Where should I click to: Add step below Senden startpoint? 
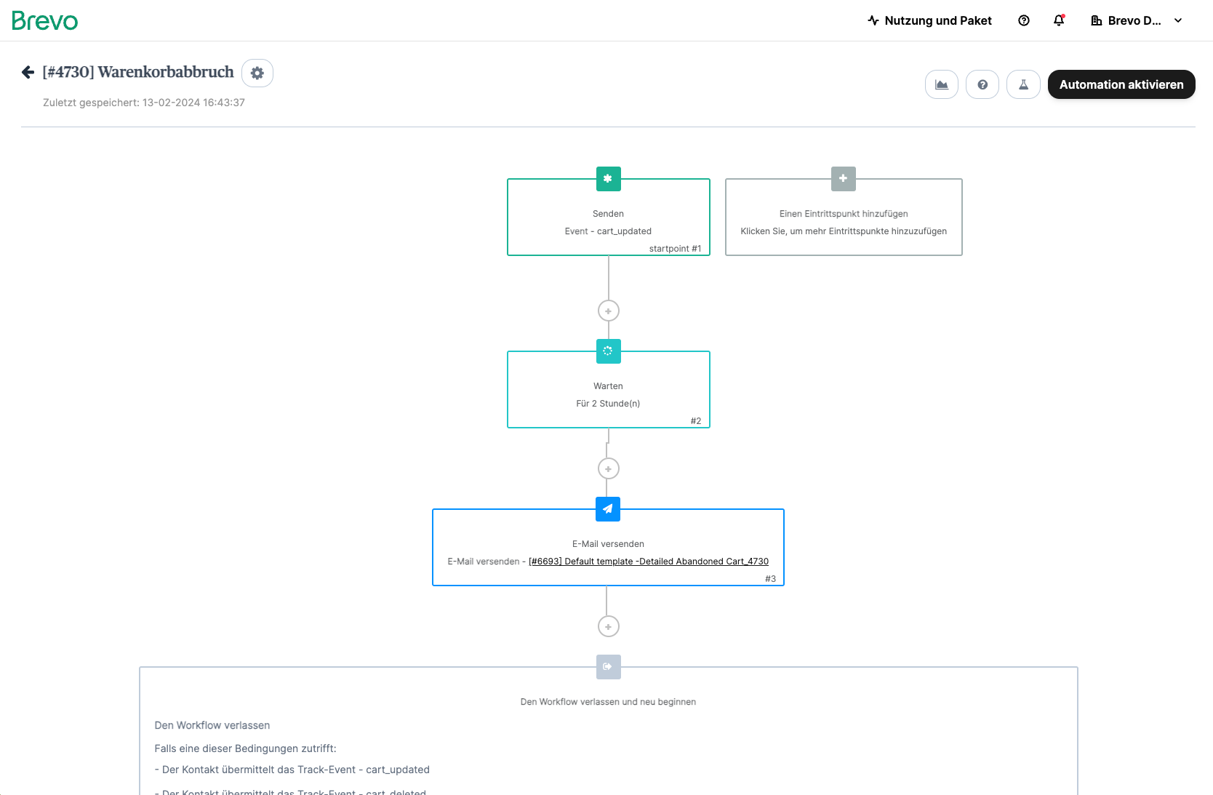coord(609,311)
